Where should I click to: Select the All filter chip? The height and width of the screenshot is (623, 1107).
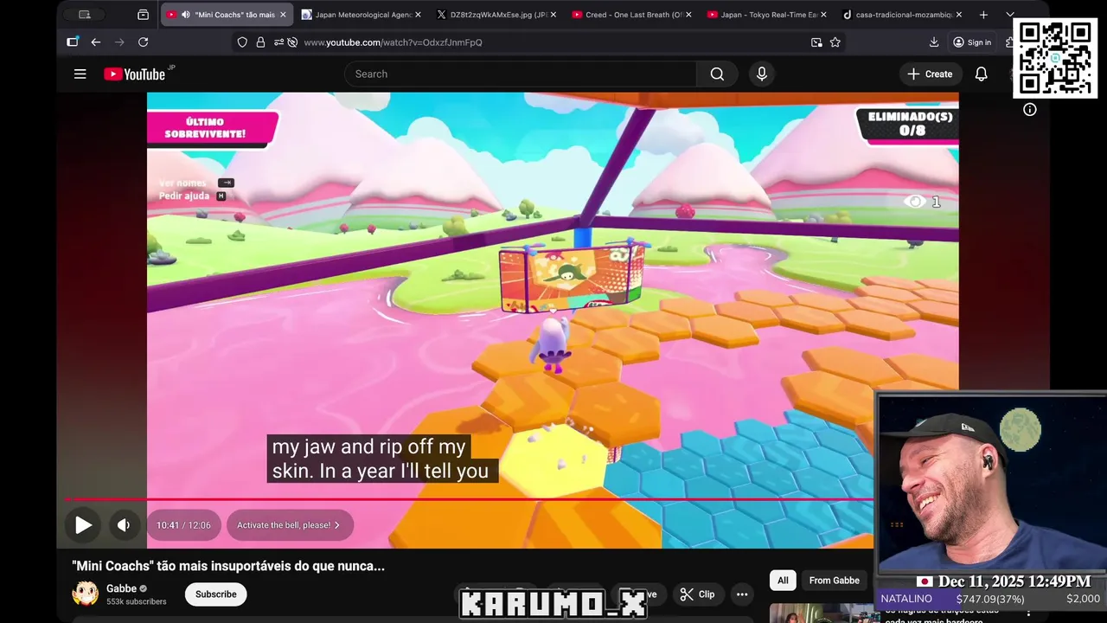point(783,581)
